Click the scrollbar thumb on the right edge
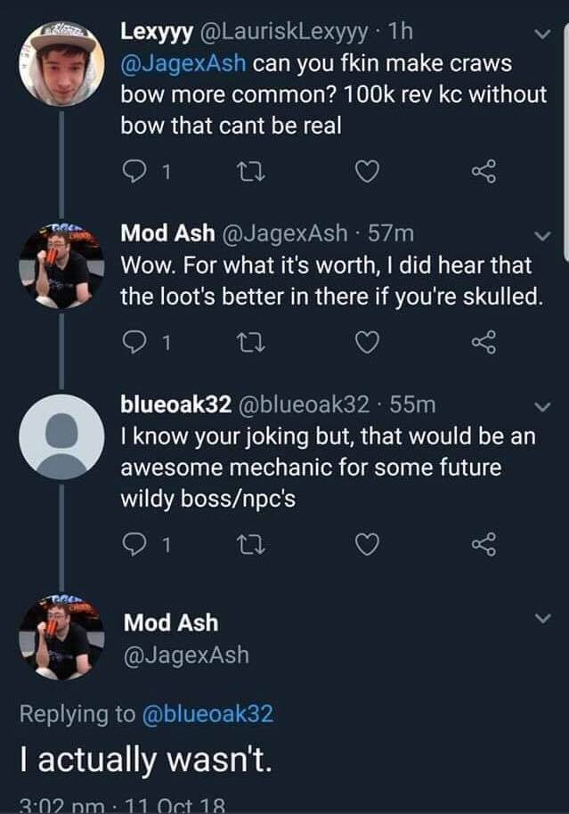 [565, 140]
